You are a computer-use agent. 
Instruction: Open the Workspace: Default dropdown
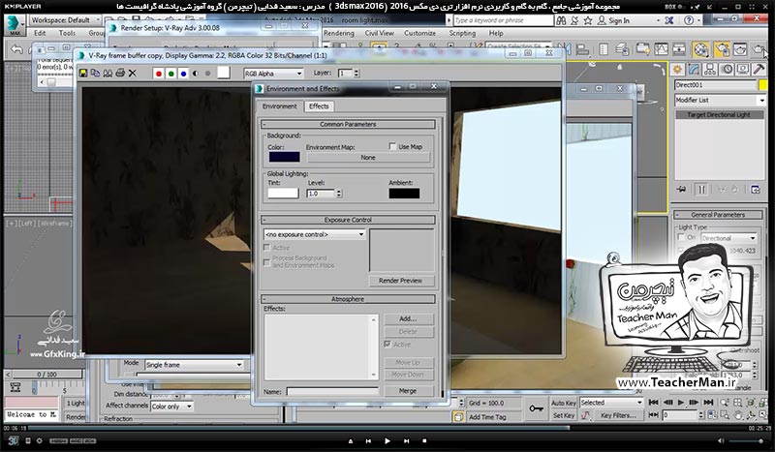(x=64, y=20)
